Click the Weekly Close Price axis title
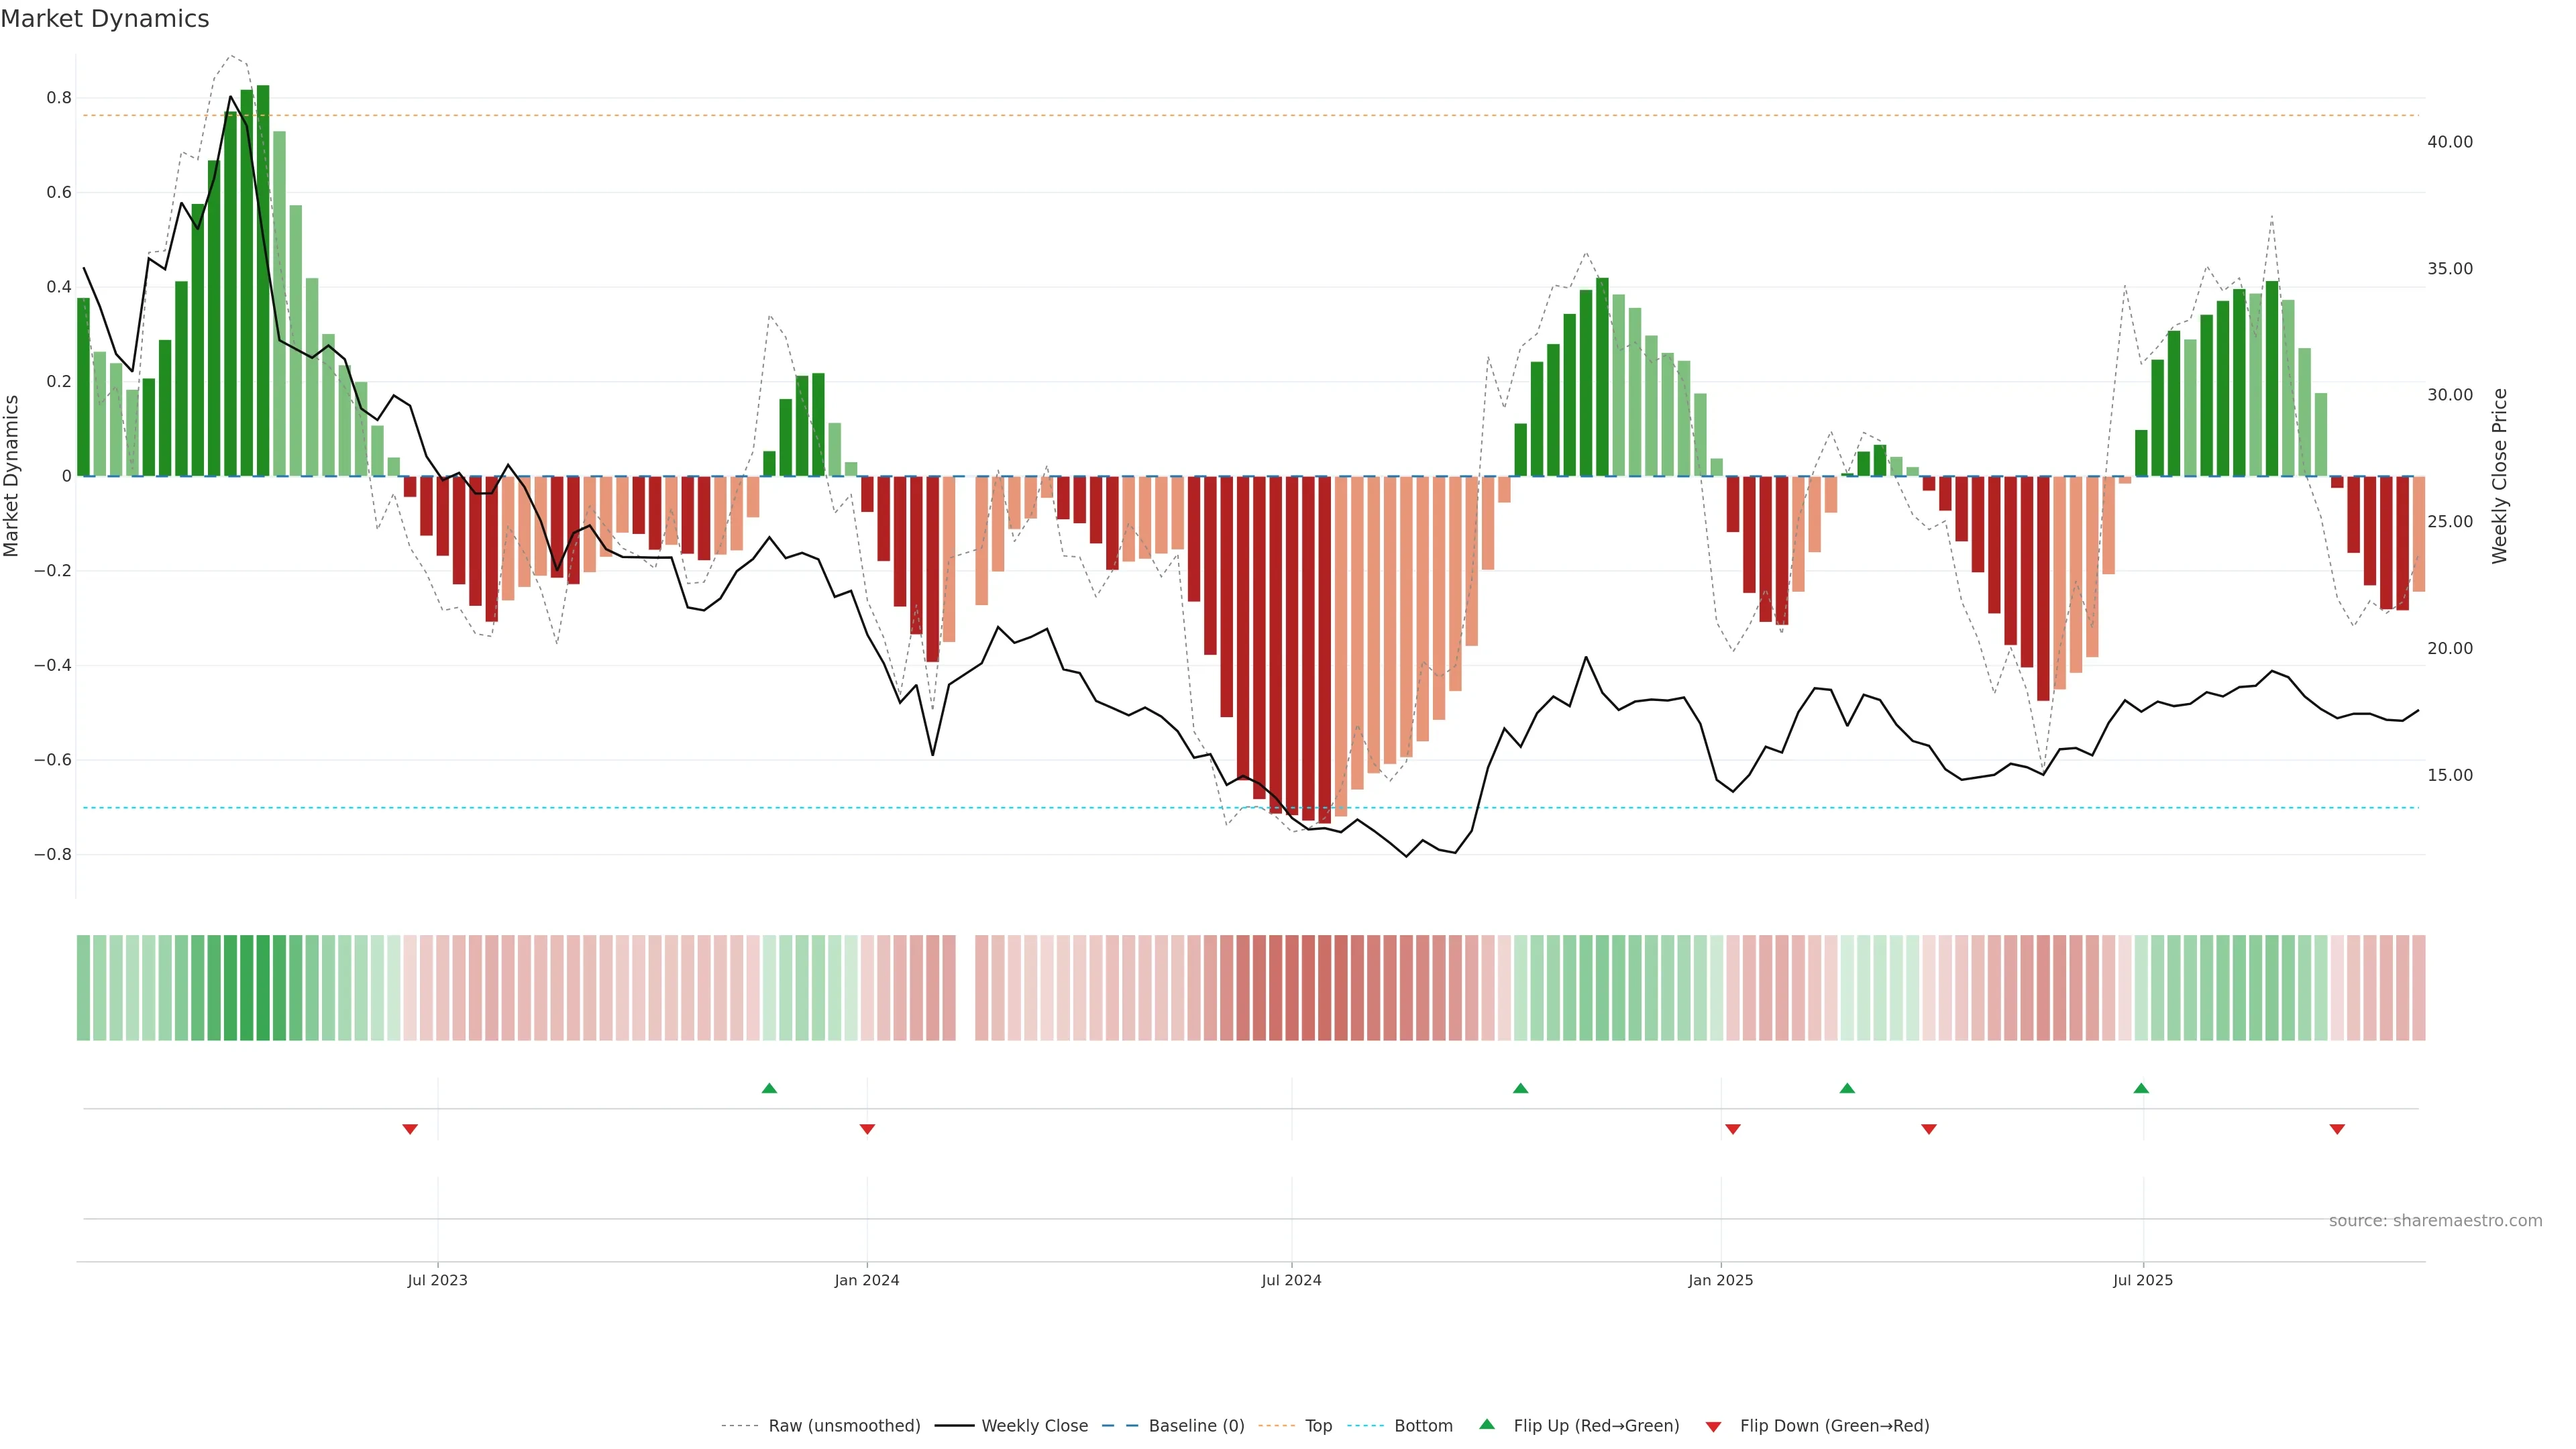Screen dimensions: 2576x1449 [x=2499, y=476]
